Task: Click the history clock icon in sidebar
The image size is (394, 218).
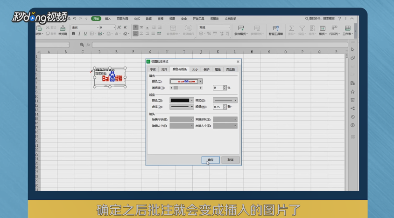Action: coord(352,117)
